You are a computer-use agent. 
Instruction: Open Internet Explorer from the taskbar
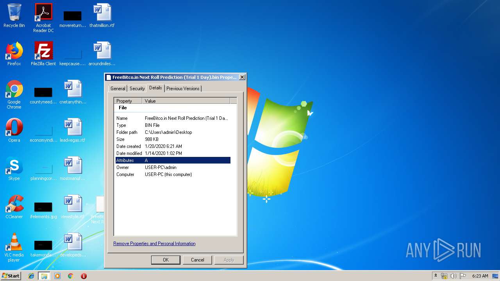pos(31,276)
